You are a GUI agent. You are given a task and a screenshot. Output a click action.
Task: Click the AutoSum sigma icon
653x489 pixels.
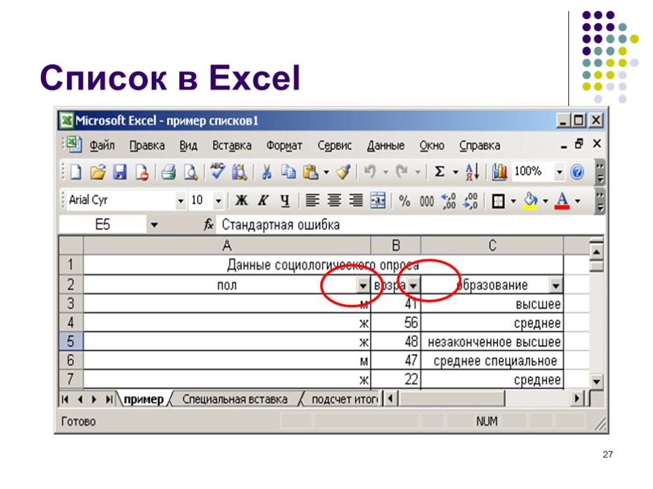pos(439,171)
